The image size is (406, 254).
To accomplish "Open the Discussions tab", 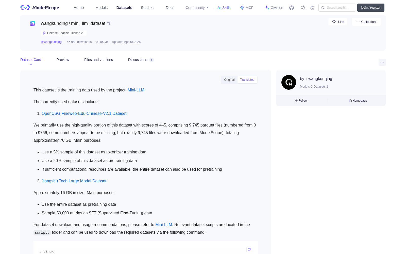I will click(x=141, y=60).
